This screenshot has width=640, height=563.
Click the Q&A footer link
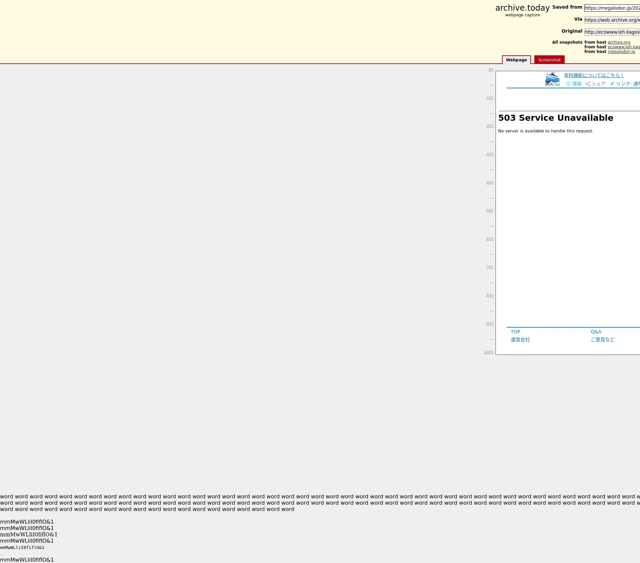point(596,332)
